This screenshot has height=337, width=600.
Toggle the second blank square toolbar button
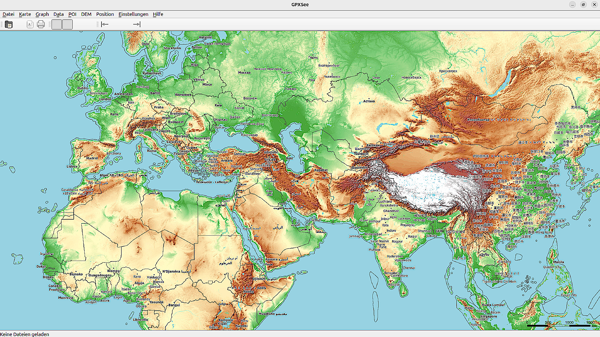coord(67,24)
